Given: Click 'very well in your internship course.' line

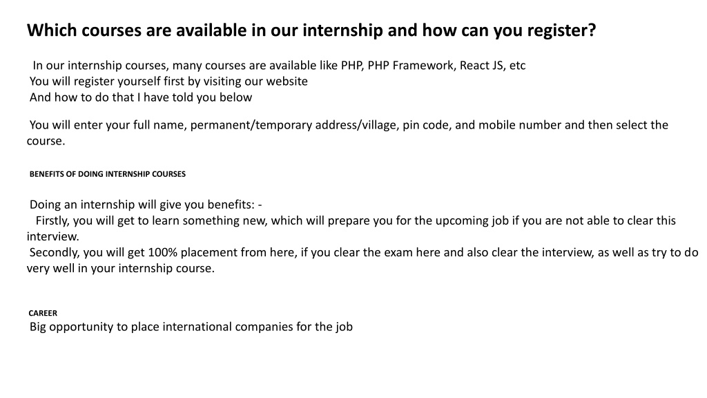Looking at the screenshot, I should [x=120, y=269].
